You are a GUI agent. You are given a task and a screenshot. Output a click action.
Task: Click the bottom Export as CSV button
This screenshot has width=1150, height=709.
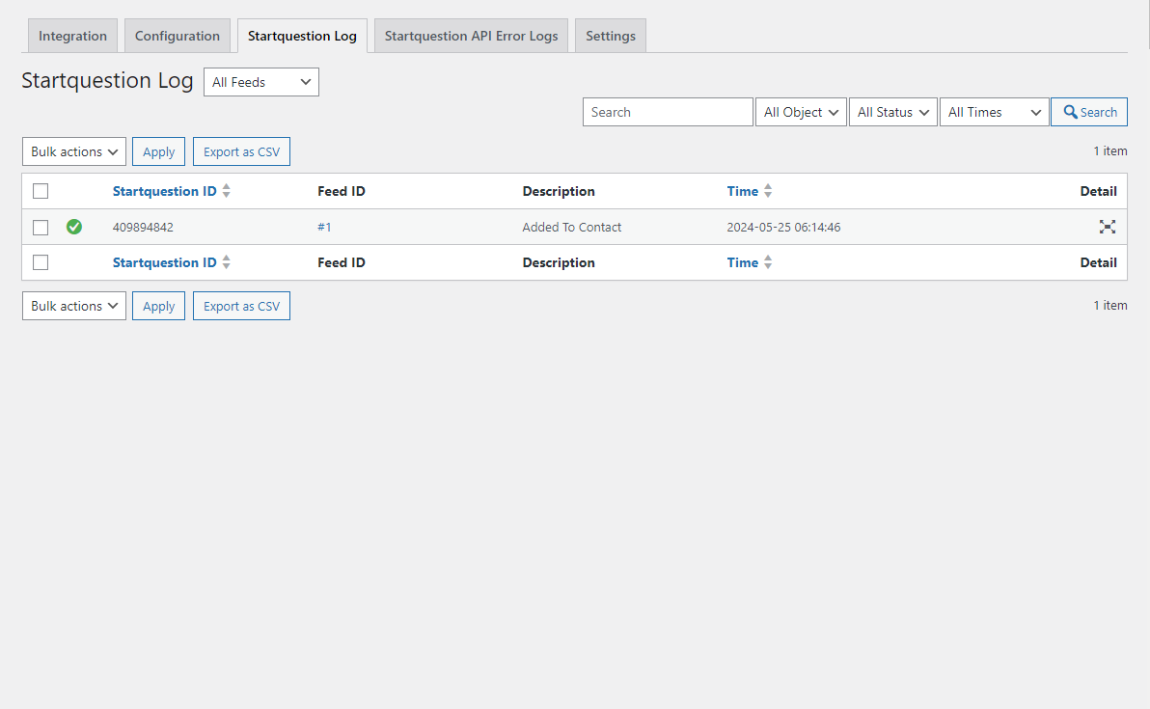click(241, 306)
